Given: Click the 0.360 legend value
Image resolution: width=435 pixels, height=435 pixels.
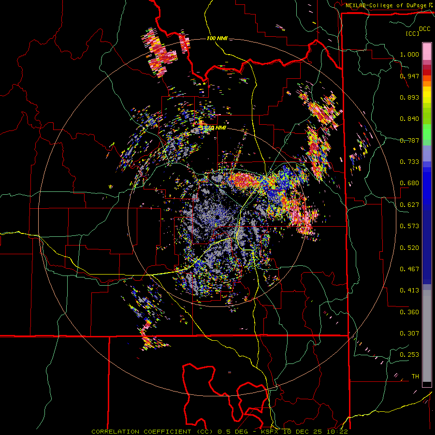Looking at the screenshot, I should pyautogui.click(x=409, y=312).
